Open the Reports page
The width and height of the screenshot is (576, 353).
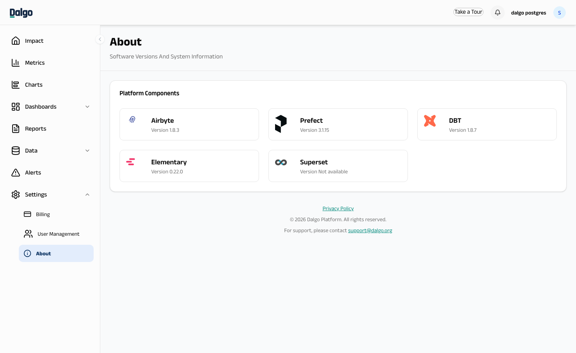pos(50,129)
